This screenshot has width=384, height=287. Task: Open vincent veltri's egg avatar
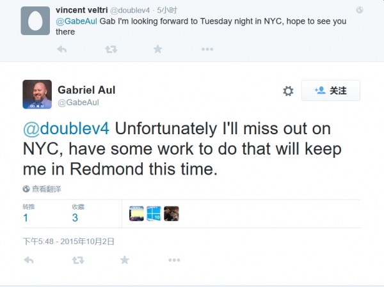pos(36,20)
